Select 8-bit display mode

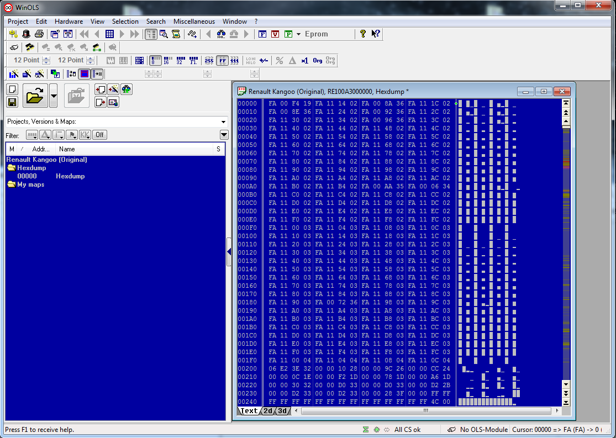[156, 61]
